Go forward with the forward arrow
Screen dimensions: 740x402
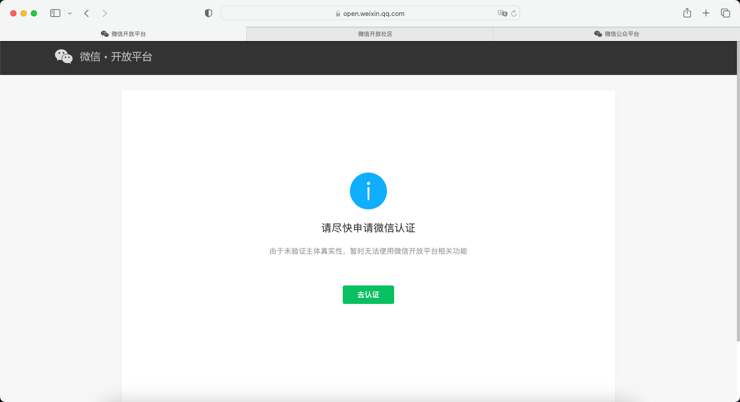tap(105, 13)
